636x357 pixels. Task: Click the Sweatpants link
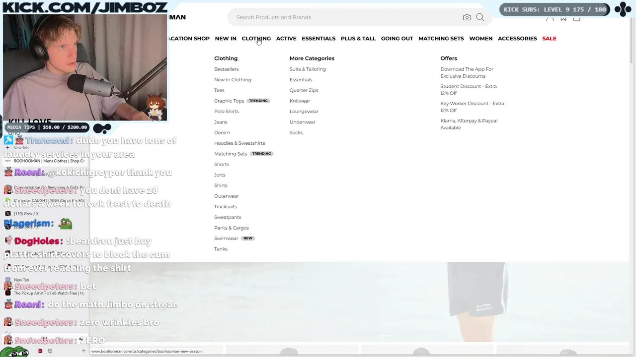coord(228,217)
